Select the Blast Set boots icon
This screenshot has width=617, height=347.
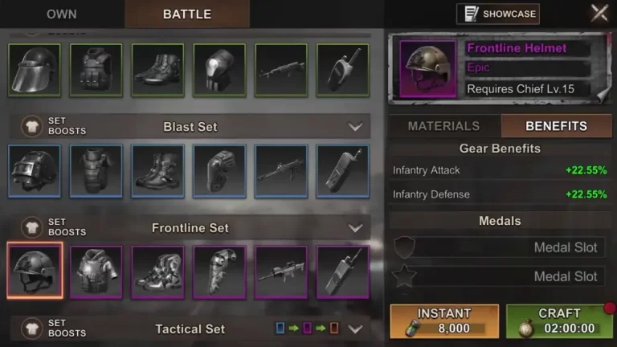coord(157,171)
